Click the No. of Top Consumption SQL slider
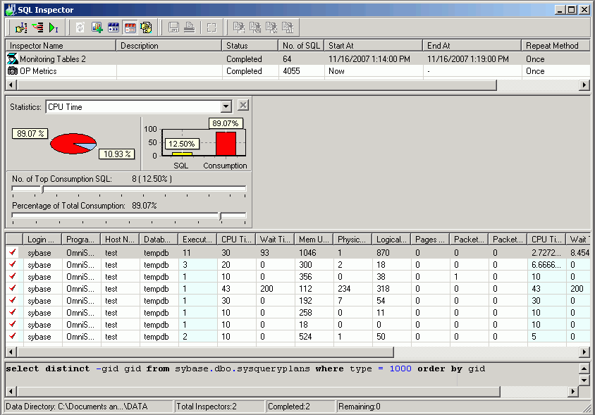The image size is (595, 415). pos(43,189)
